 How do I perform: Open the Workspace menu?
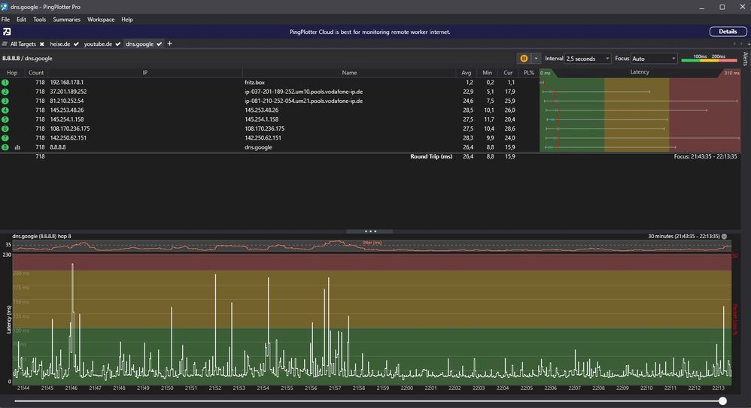[101, 20]
